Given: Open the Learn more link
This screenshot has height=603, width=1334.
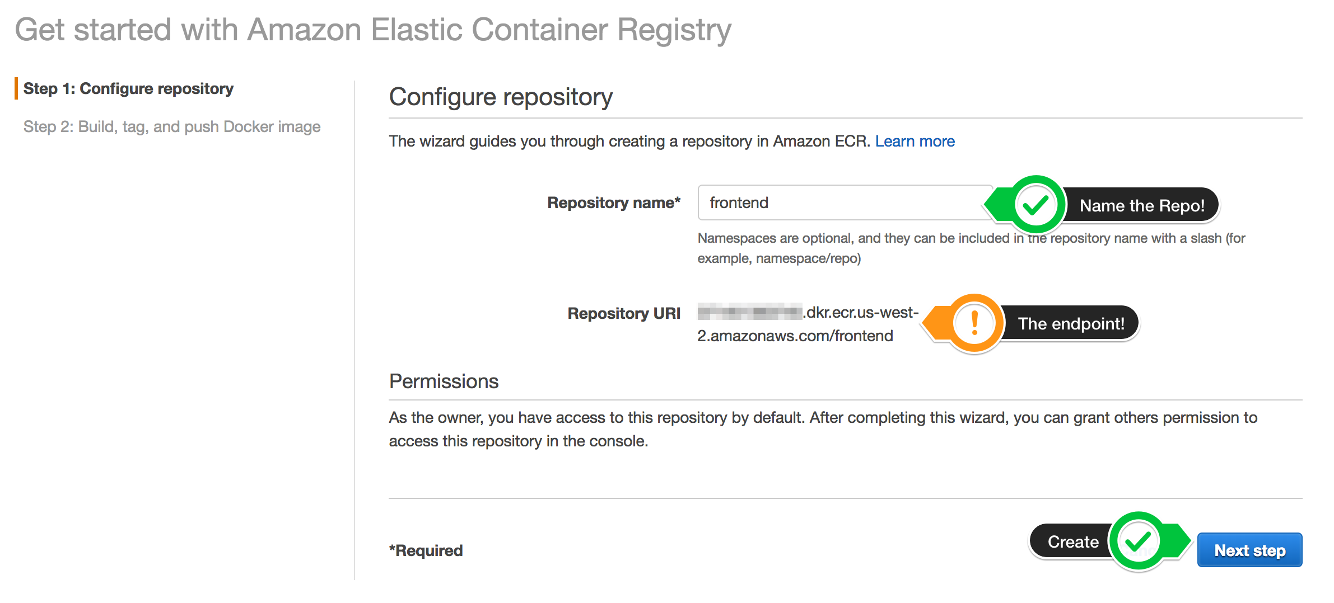Looking at the screenshot, I should 915,141.
